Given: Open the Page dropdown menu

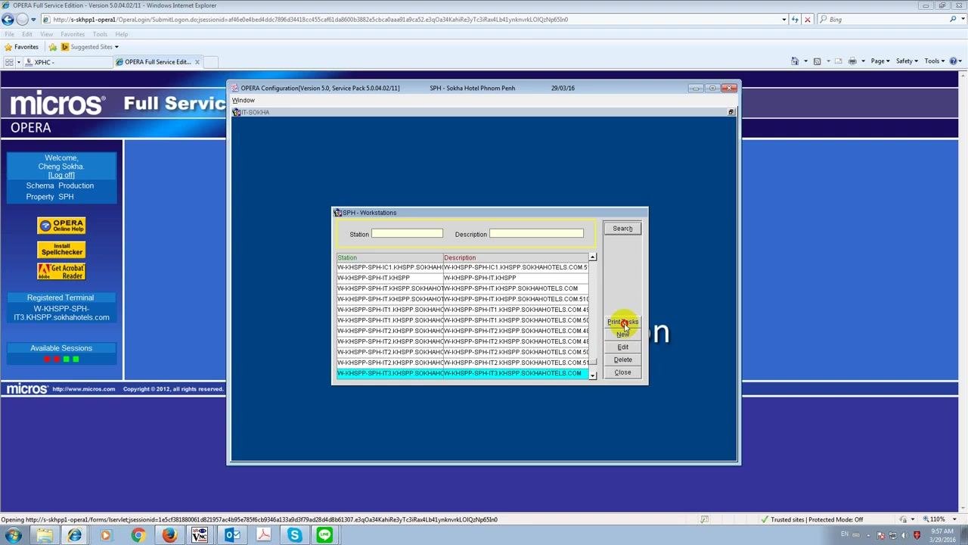Looking at the screenshot, I should (880, 61).
